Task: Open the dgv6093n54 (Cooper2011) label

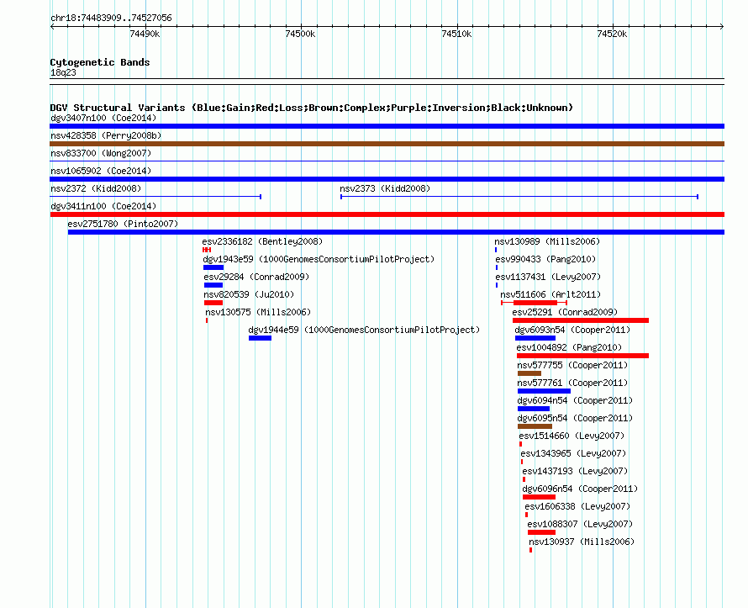Action: 572,330
